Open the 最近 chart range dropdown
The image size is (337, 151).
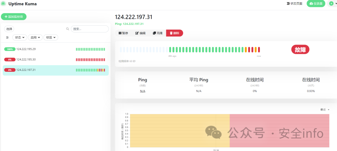pos(325,110)
